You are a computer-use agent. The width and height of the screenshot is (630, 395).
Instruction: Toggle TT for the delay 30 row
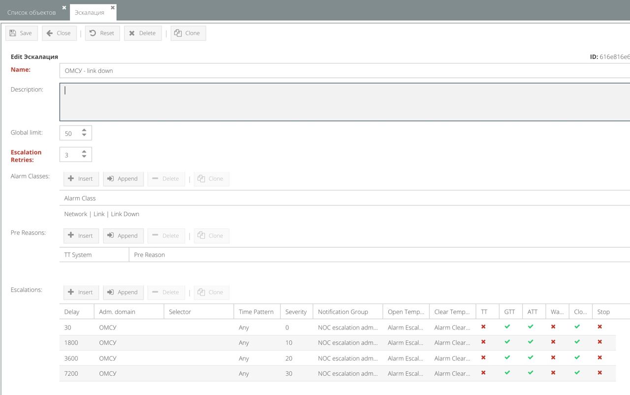pos(483,327)
